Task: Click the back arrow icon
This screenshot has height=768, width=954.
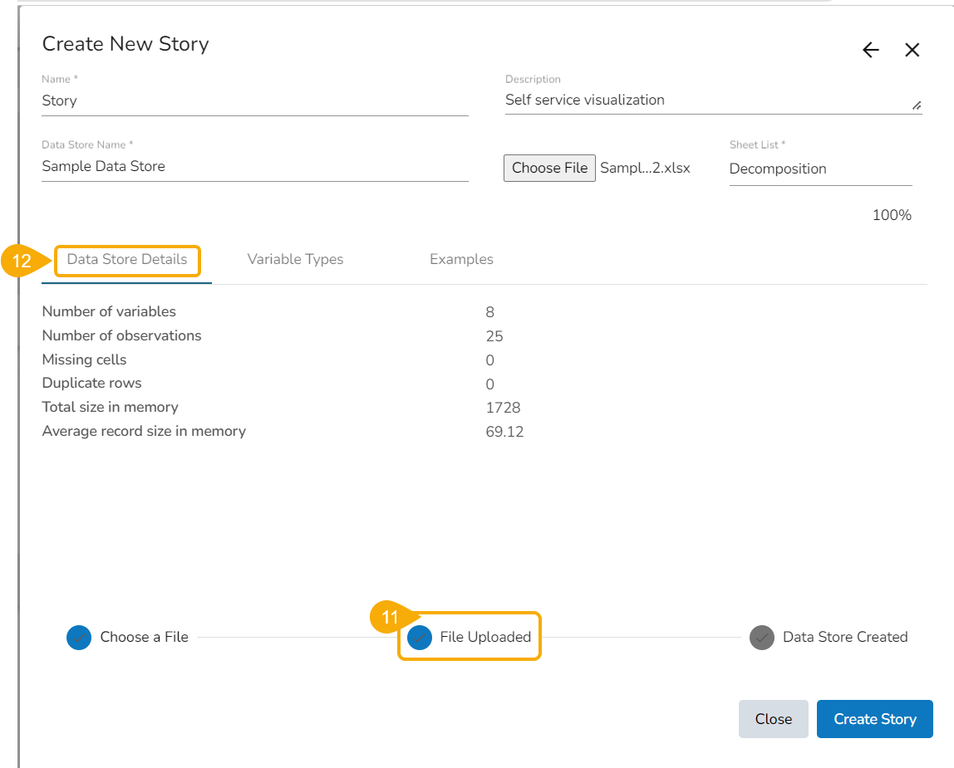Action: pos(870,50)
